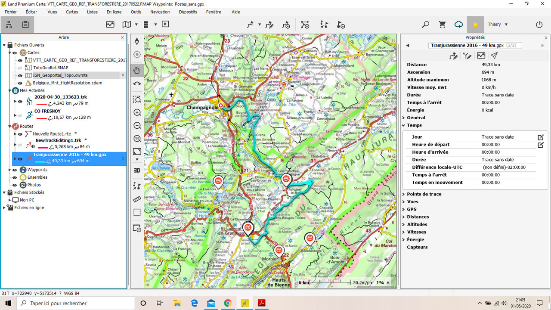
Task: Open the elevation graph toolbar icon
Action: tap(110, 25)
